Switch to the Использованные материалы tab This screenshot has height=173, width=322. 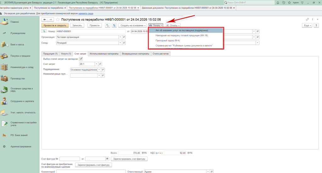pos(103,54)
